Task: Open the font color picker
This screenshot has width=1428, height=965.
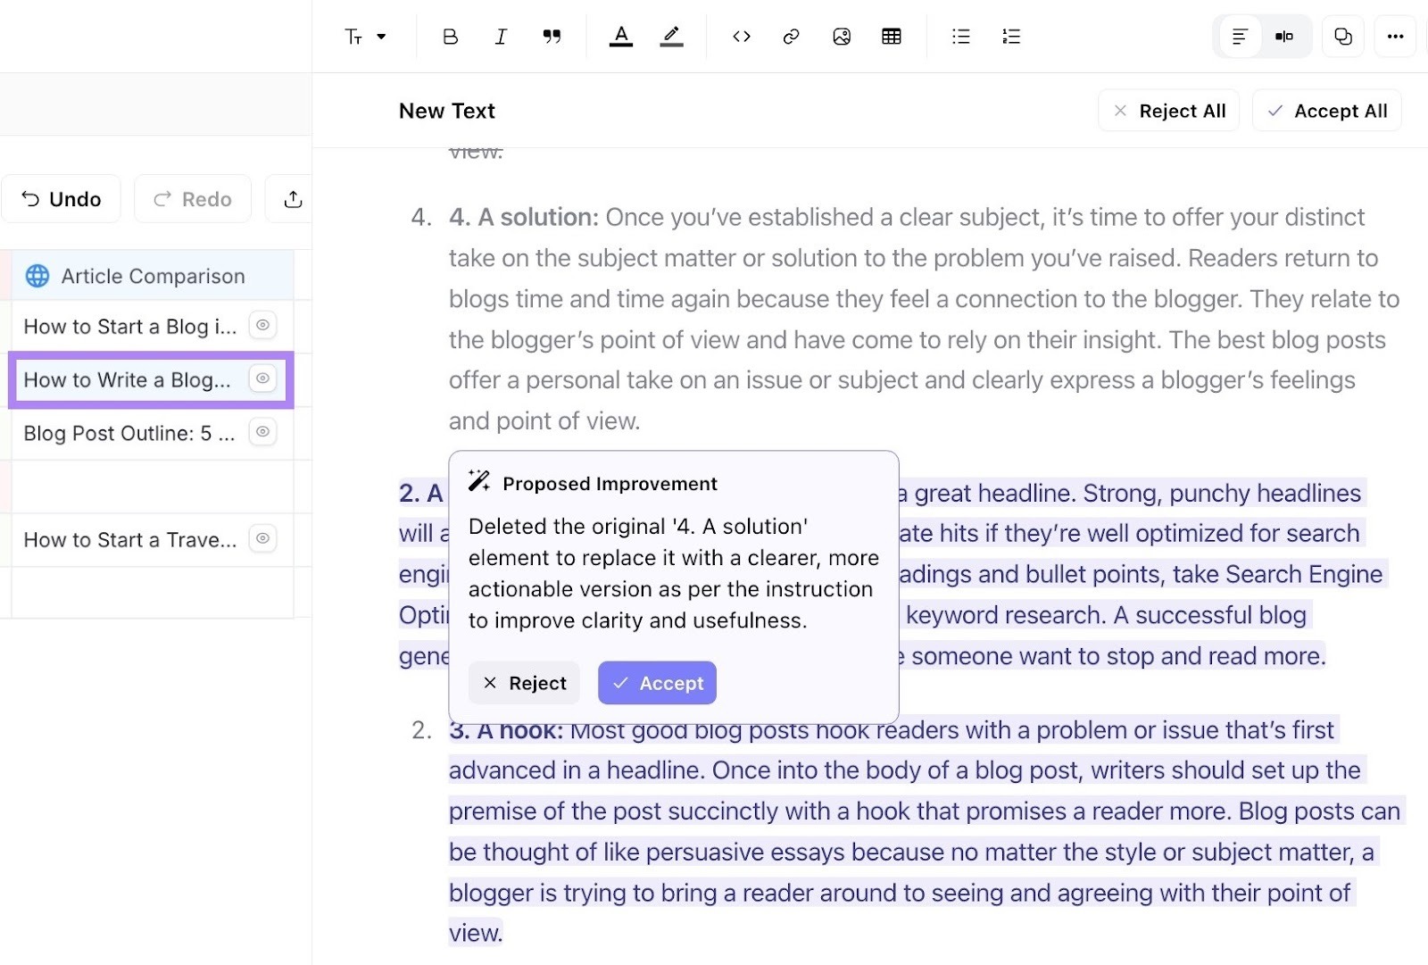Action: pyautogui.click(x=621, y=36)
